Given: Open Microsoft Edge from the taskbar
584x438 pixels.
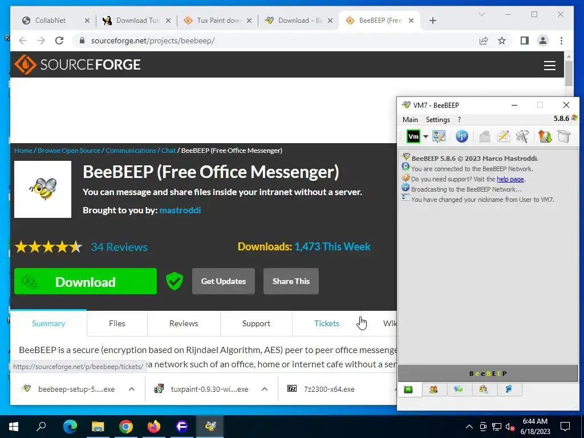Looking at the screenshot, I should pos(70,426).
